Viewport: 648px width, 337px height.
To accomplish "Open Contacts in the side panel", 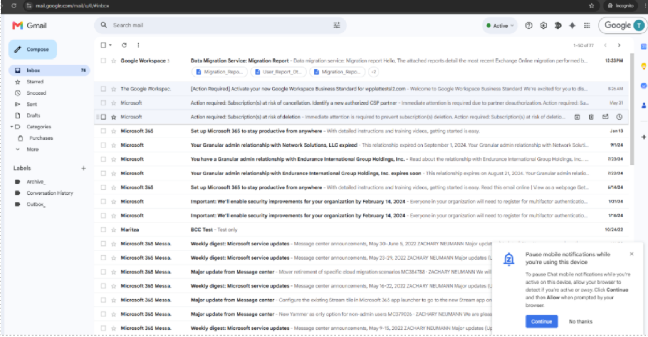I will [643, 105].
